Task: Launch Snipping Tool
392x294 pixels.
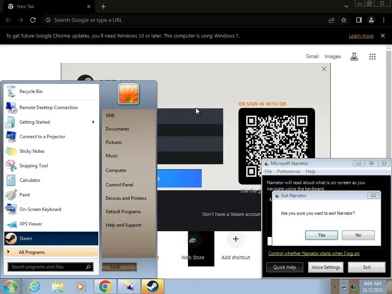Action: coord(51,165)
